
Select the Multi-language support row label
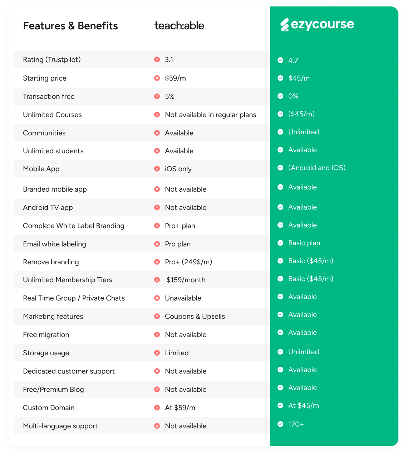(60, 426)
